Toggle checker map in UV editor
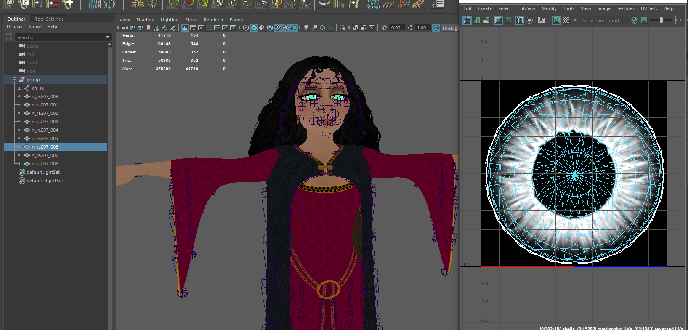The width and height of the screenshot is (688, 330). pyautogui.click(x=566, y=20)
